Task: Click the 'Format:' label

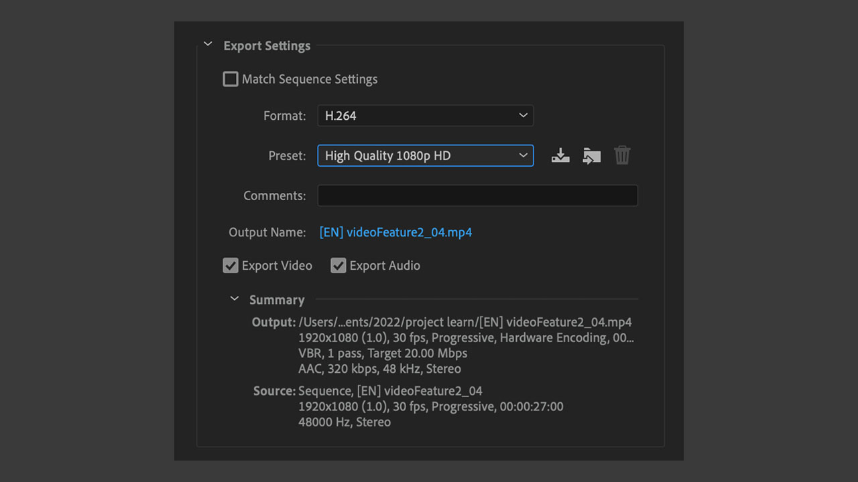Action: pyautogui.click(x=285, y=116)
